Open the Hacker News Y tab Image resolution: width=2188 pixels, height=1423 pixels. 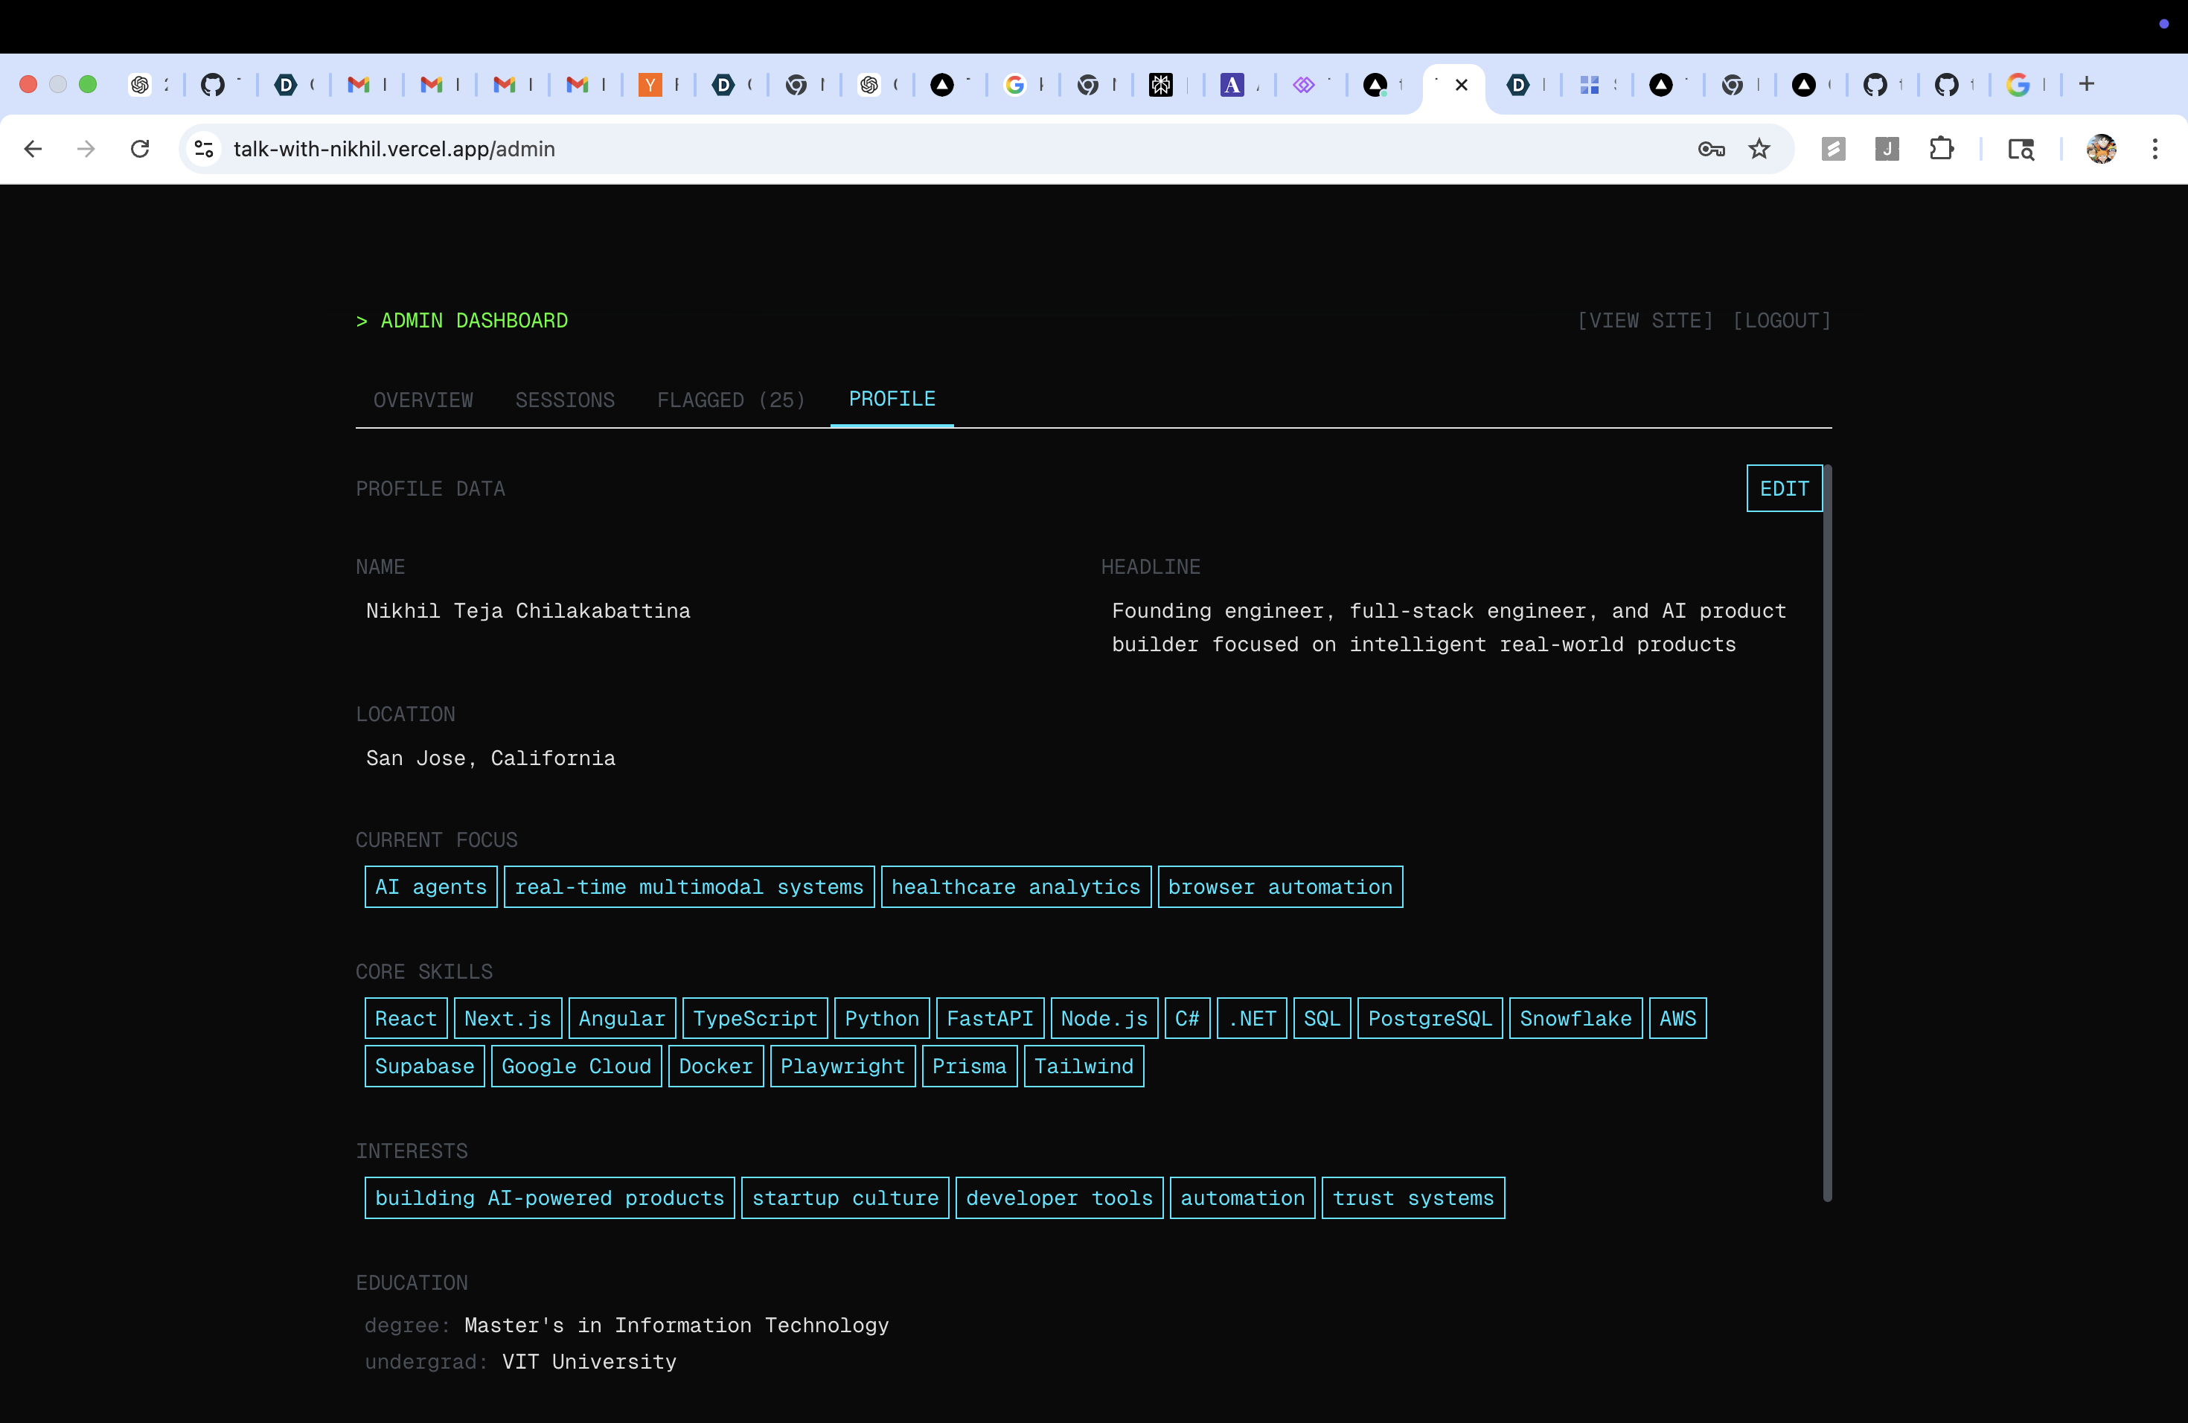click(650, 85)
